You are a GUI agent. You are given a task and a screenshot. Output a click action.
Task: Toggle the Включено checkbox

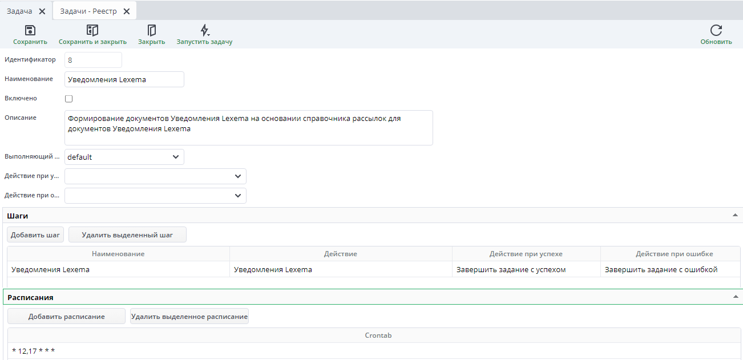pos(69,99)
